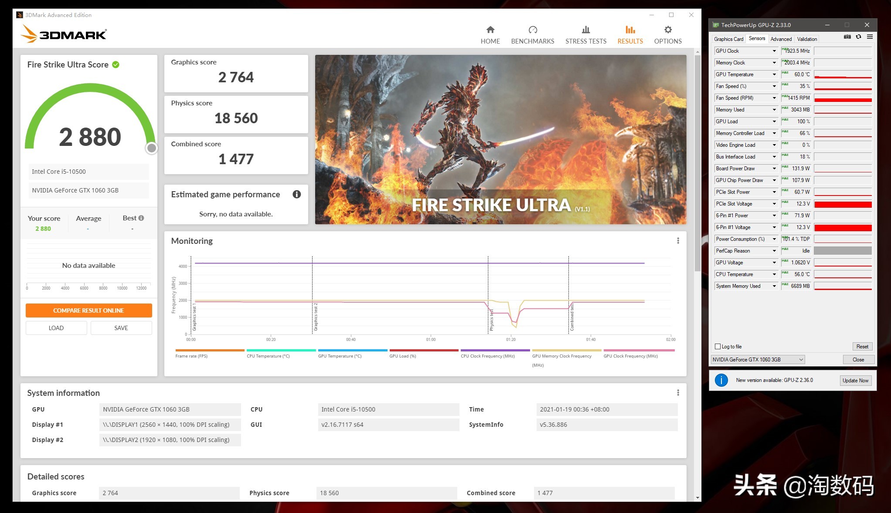The image size is (891, 513).
Task: Expand the GPU Clock sensor dropdown
Action: coord(775,51)
